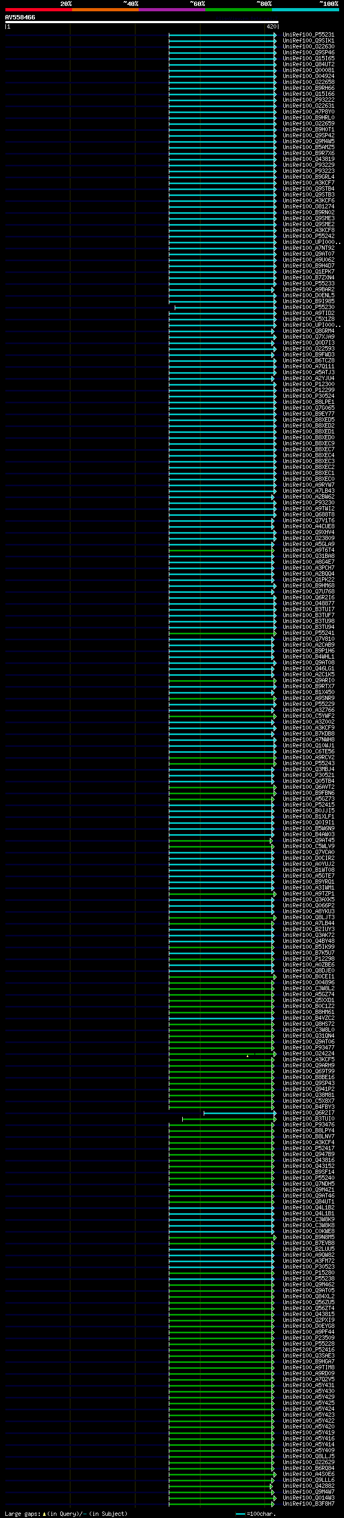Open hit UniRef100_O22630
The height and width of the screenshot is (1518, 344).
[309, 46]
